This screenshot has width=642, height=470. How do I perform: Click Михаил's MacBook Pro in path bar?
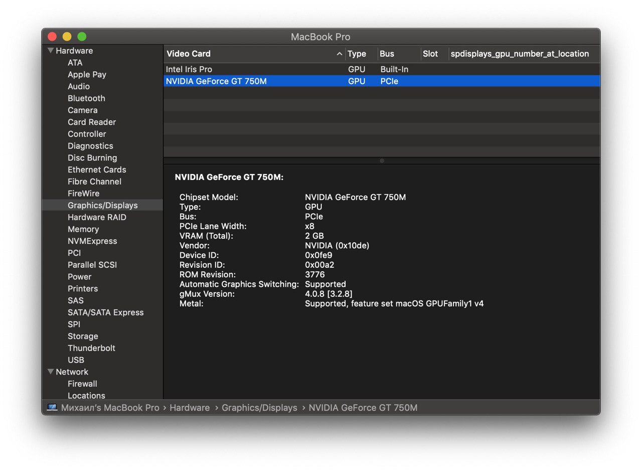110,408
